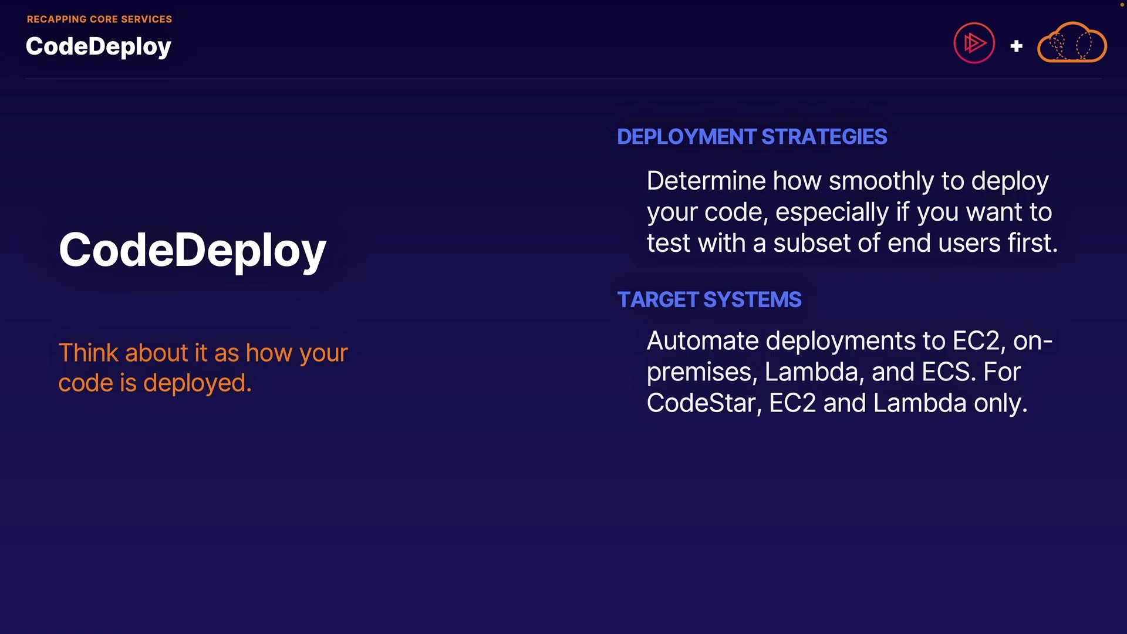The image size is (1127, 634).
Task: Click the white plus sign between logos
Action: pos(1017,46)
